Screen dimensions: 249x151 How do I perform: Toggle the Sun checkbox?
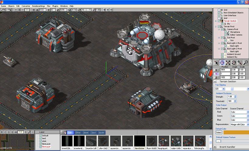(x=226, y=40)
